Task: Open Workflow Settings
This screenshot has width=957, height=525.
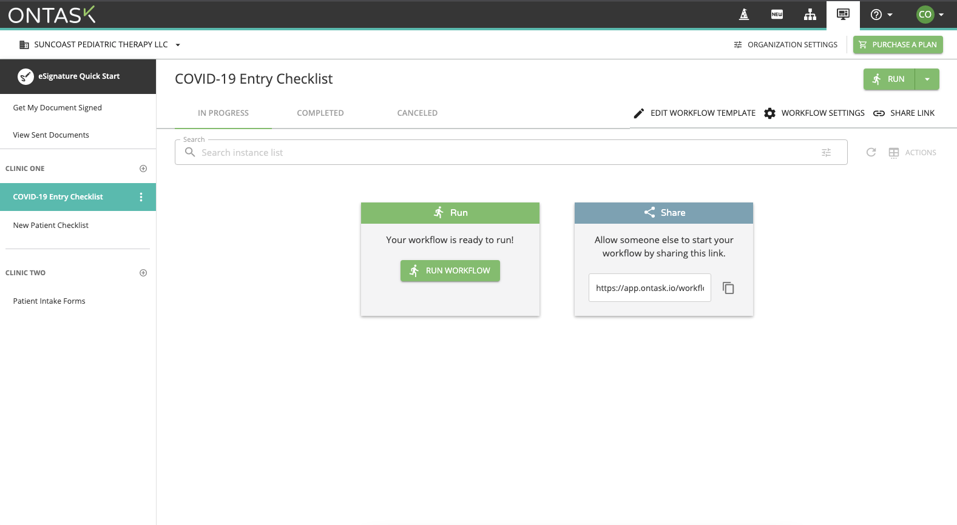Action: (814, 113)
